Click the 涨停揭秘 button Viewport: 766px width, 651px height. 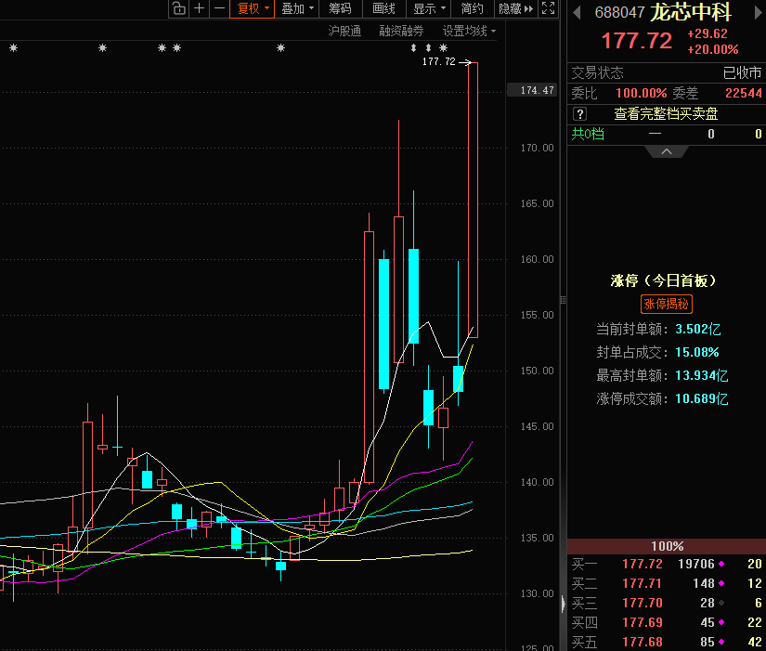[x=666, y=304]
